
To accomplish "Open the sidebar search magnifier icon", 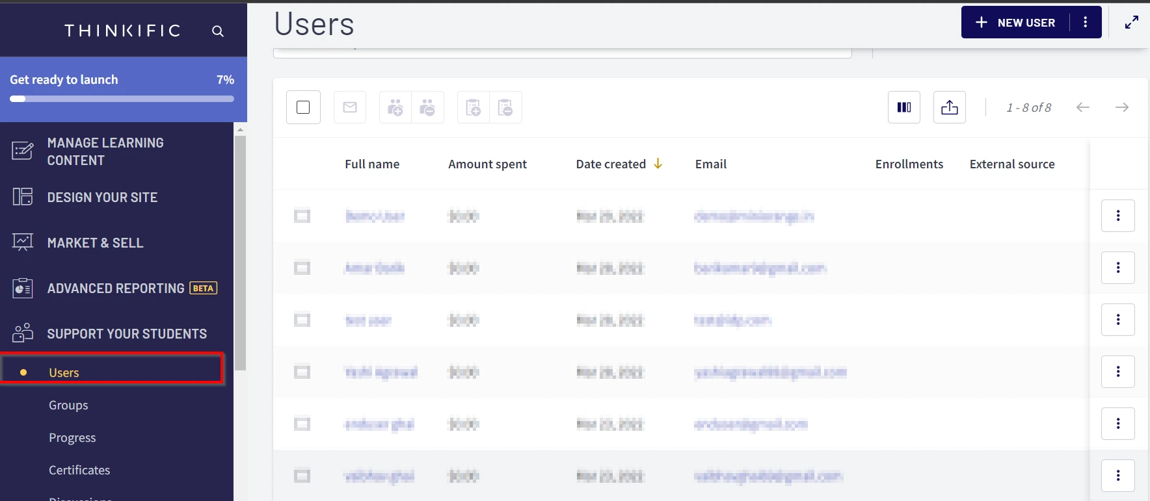I will coord(218,31).
